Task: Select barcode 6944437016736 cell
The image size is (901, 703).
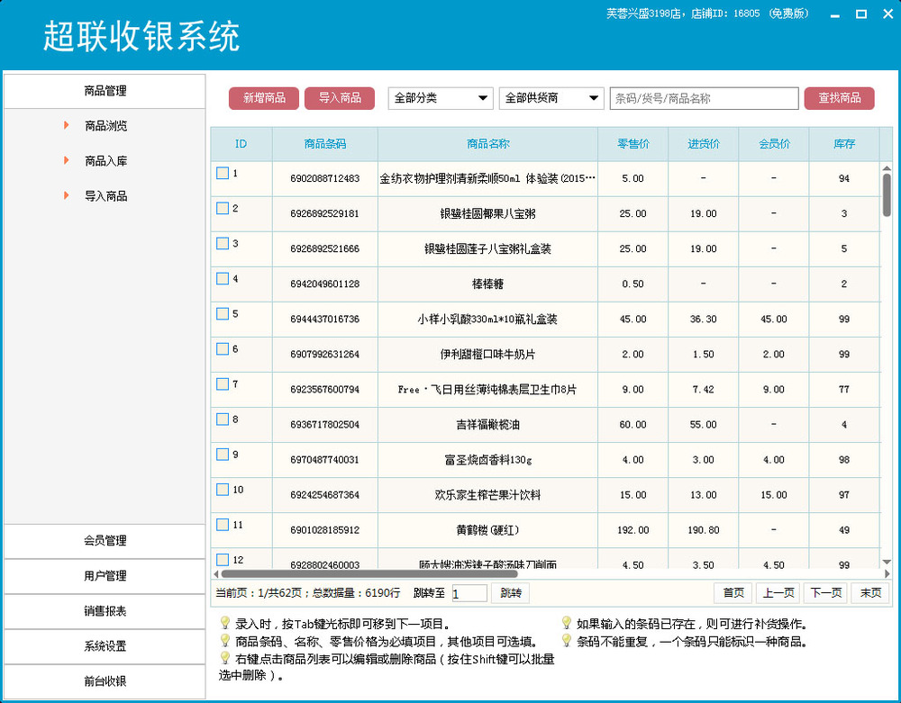Action: 325,319
